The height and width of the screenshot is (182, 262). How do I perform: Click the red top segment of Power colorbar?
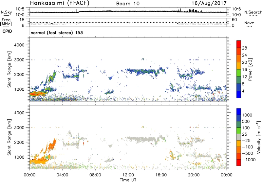click(239, 44)
